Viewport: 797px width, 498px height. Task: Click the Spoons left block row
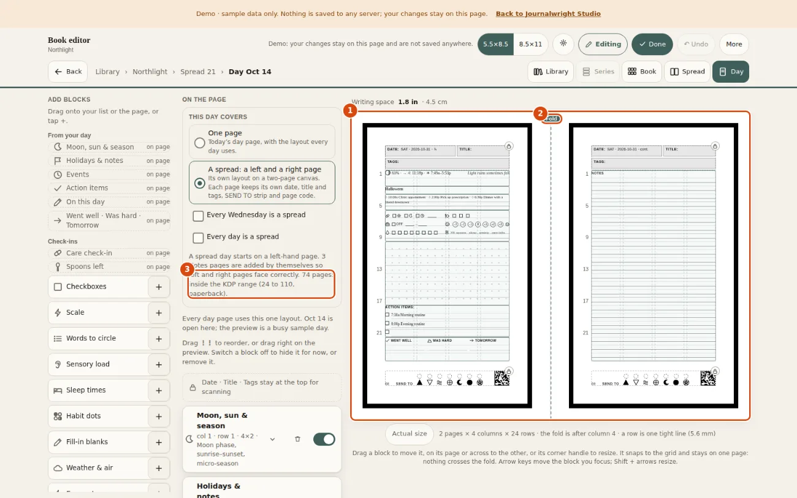pyautogui.click(x=109, y=266)
